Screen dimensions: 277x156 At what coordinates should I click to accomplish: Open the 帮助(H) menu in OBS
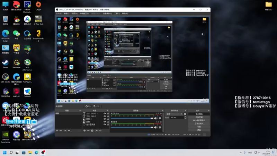point(125,14)
